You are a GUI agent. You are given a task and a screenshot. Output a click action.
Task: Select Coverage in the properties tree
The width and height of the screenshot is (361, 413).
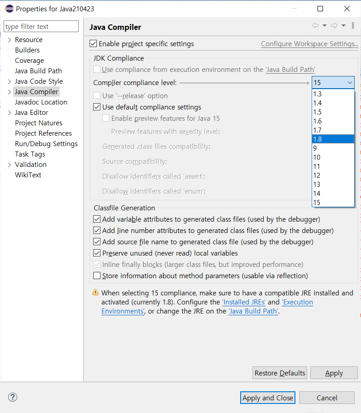coord(29,61)
